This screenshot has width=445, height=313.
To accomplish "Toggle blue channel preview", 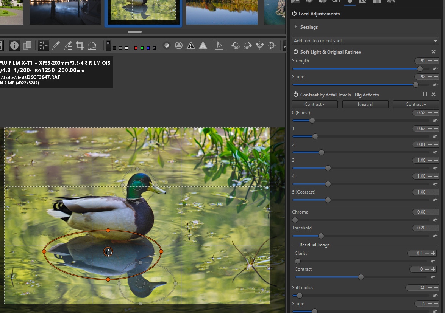I will (x=148, y=48).
